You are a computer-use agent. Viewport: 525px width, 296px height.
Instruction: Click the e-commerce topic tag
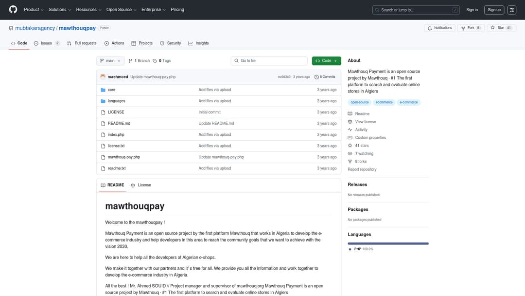point(408,102)
